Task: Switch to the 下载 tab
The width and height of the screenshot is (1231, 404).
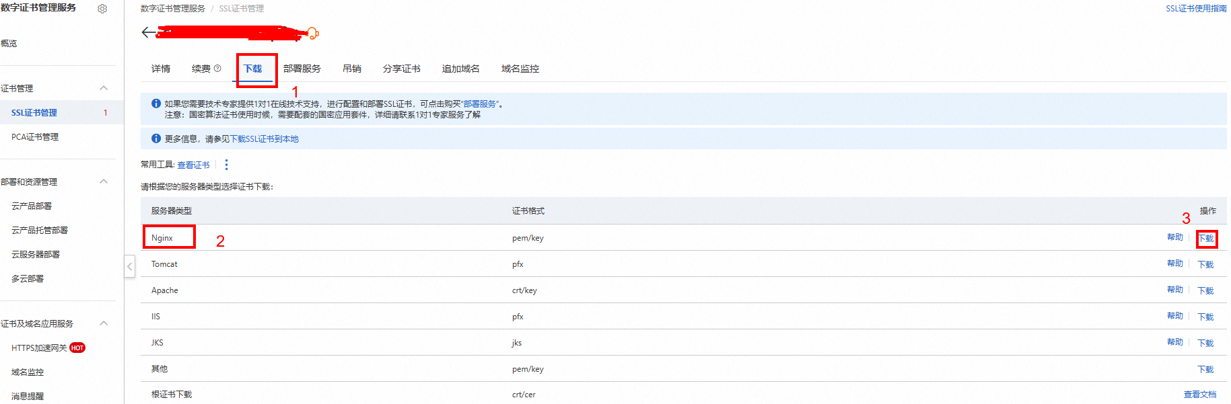Action: [x=252, y=69]
